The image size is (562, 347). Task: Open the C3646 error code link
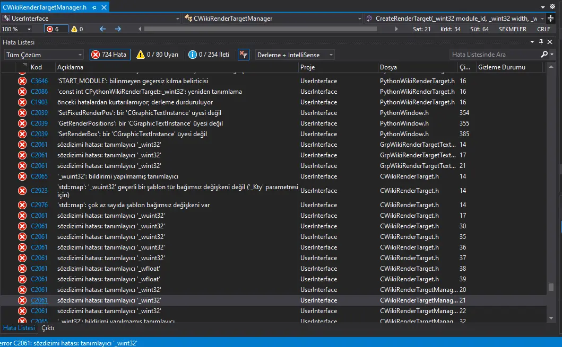[x=39, y=81]
